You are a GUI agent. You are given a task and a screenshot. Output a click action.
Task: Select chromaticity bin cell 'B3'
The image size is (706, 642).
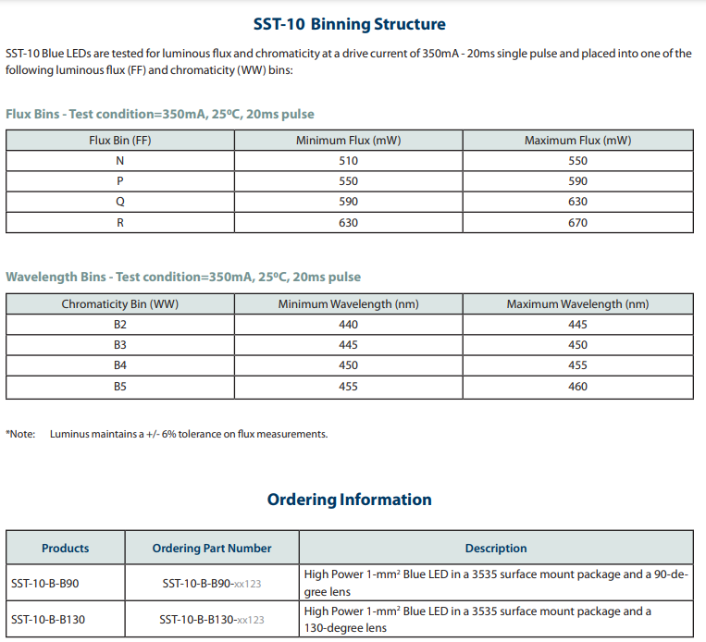click(120, 345)
